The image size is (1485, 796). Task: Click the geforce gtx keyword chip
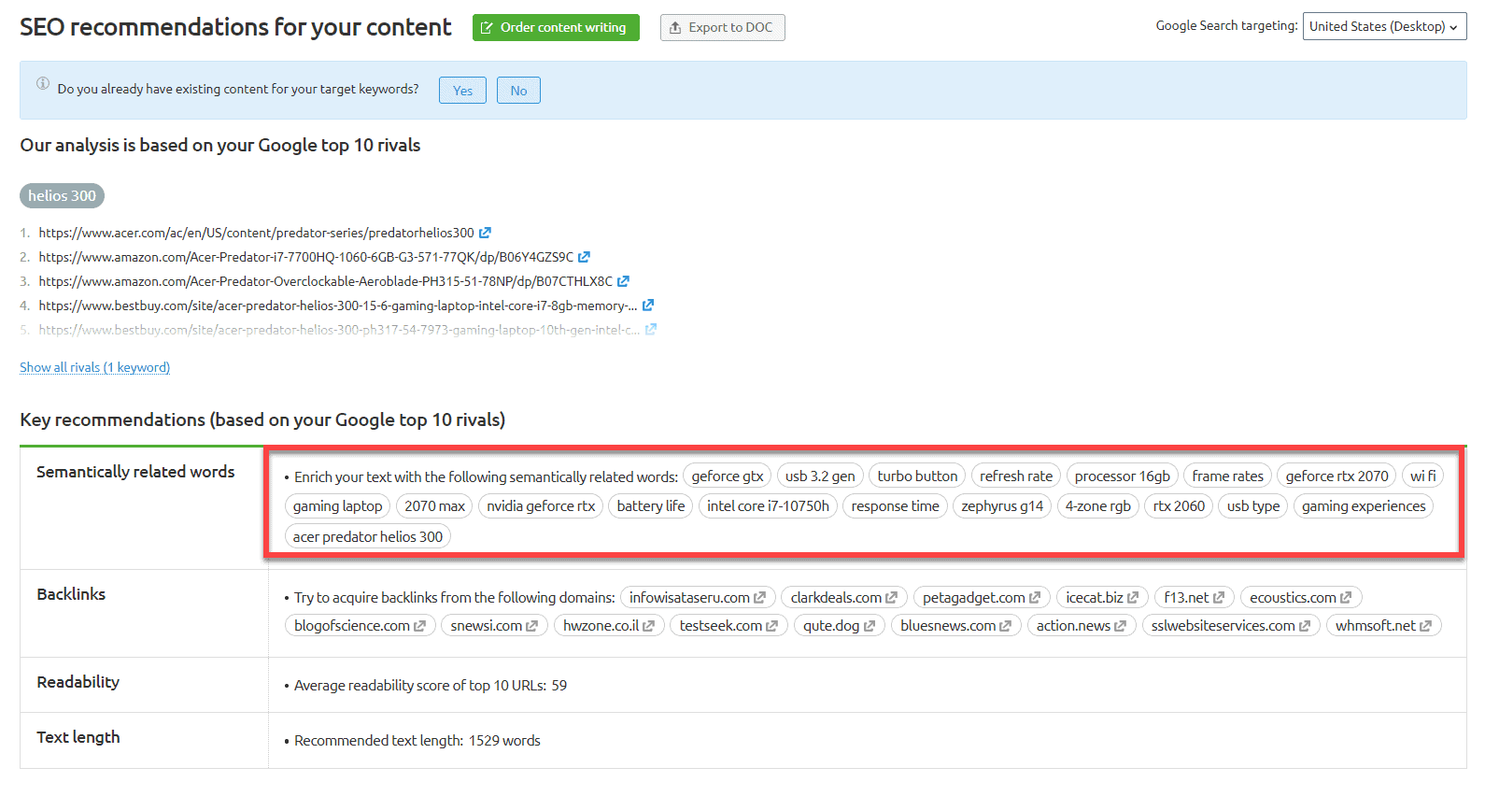(728, 476)
